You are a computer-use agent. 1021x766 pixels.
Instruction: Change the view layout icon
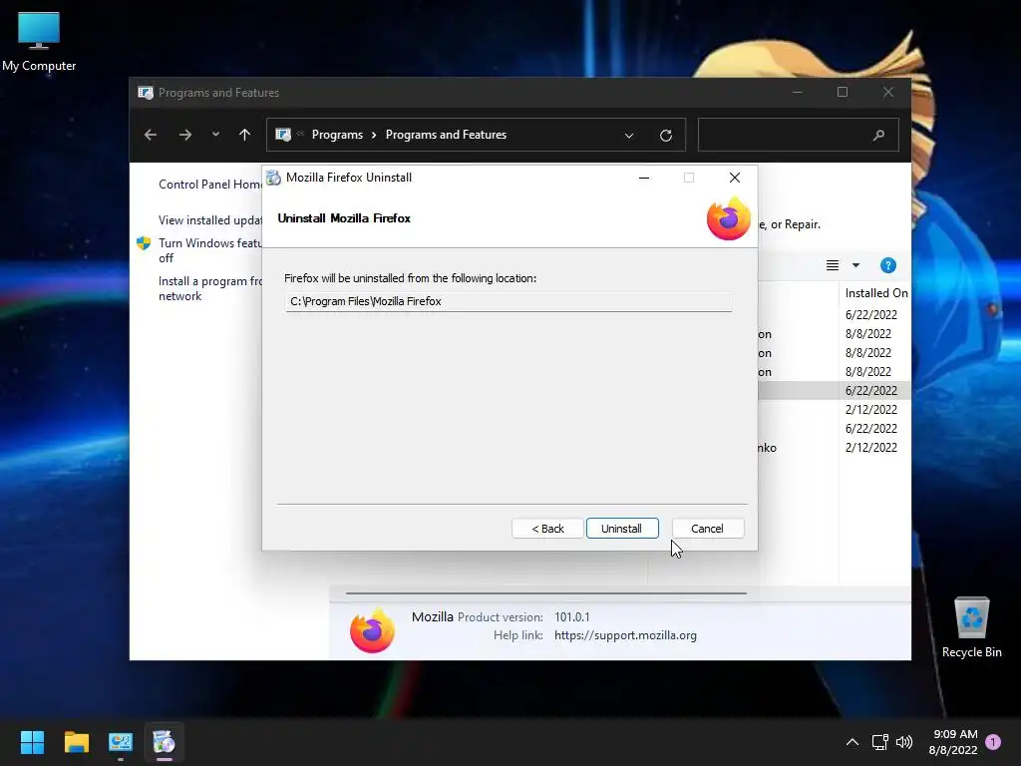click(833, 265)
